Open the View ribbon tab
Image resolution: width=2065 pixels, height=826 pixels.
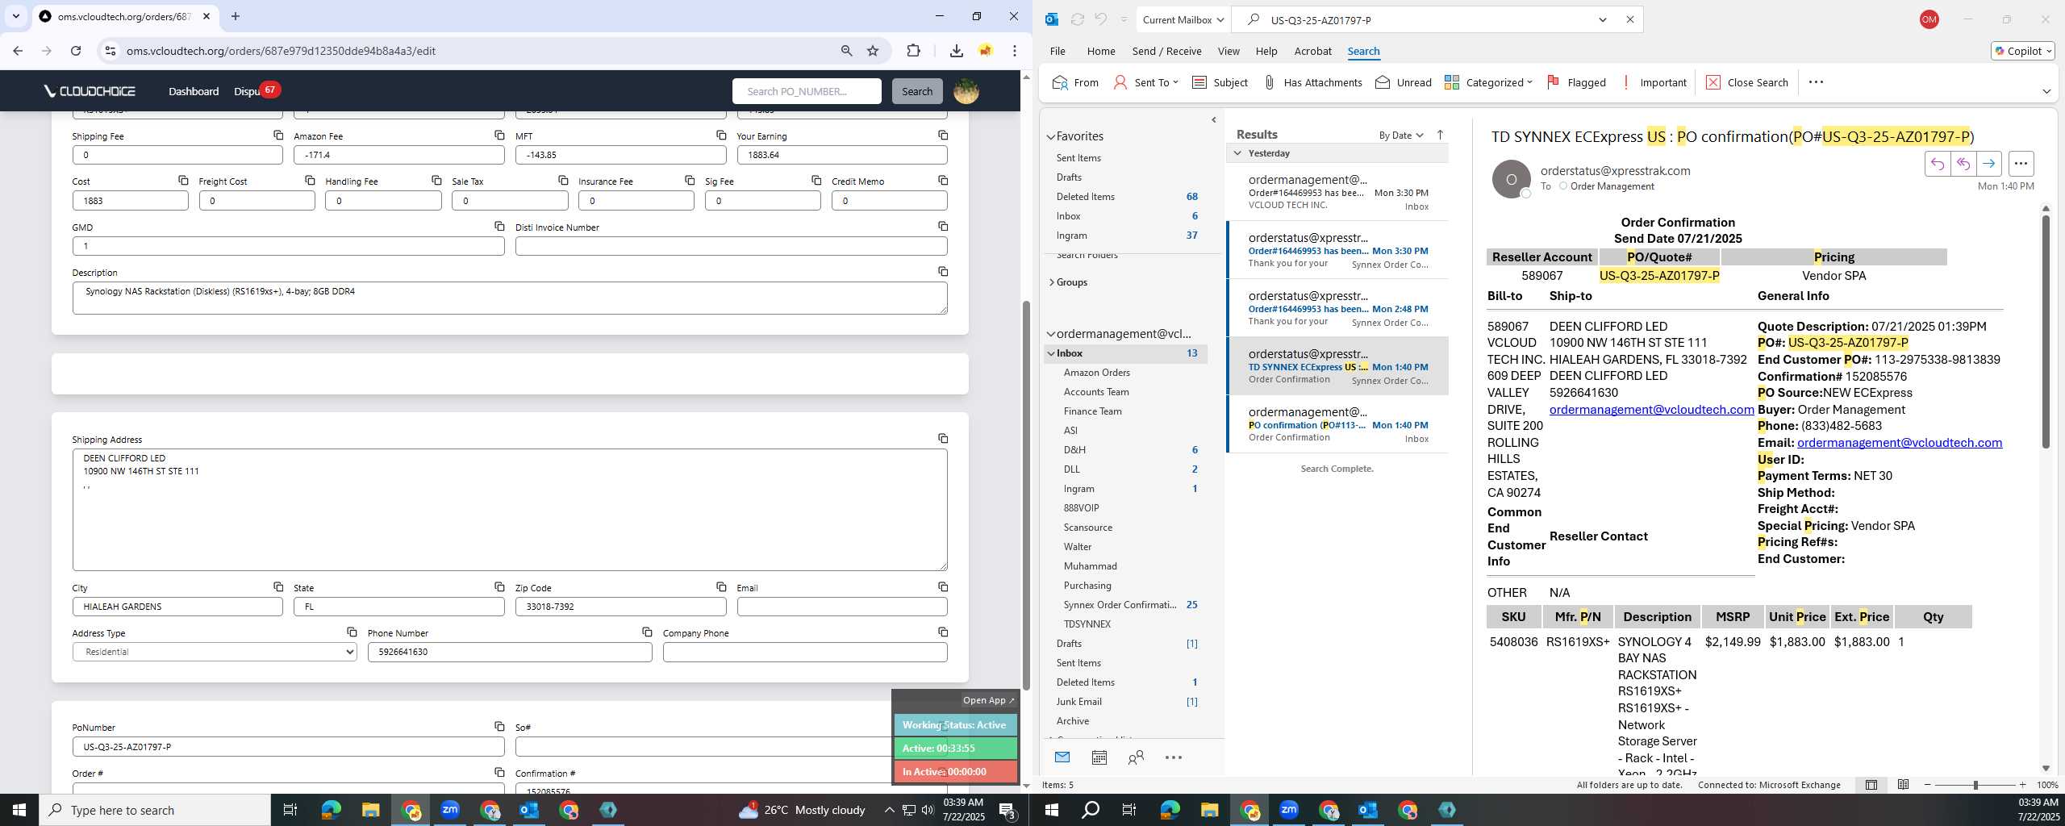1228,51
